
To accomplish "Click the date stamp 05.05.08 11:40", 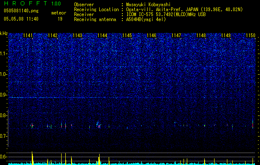I will 21,19.
